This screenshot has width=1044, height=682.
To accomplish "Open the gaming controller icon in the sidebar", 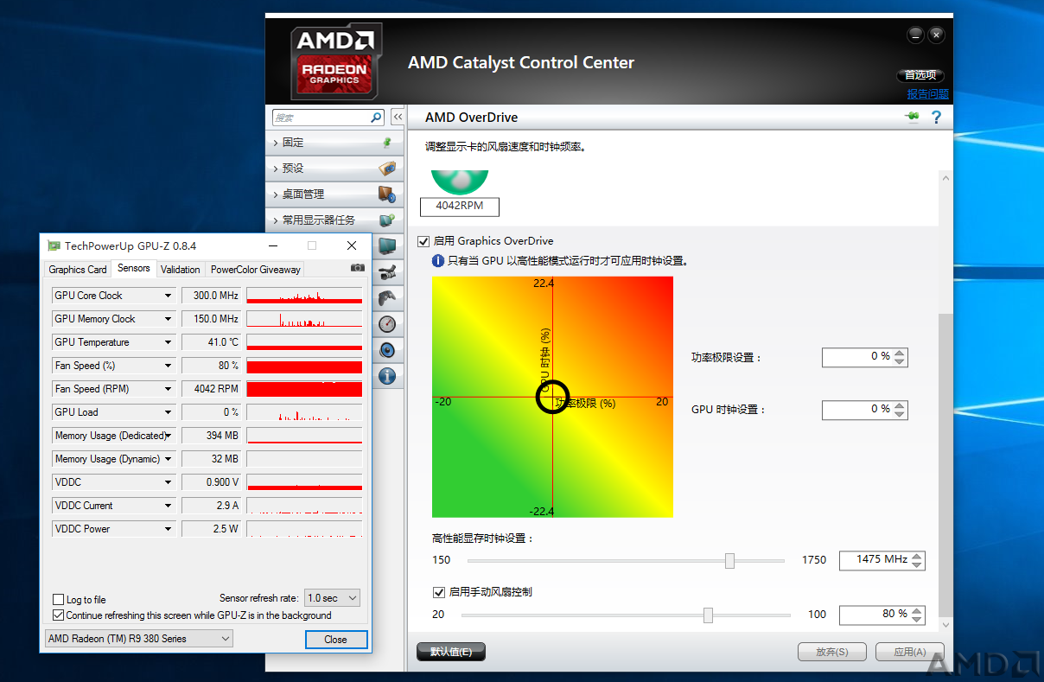I will point(387,298).
